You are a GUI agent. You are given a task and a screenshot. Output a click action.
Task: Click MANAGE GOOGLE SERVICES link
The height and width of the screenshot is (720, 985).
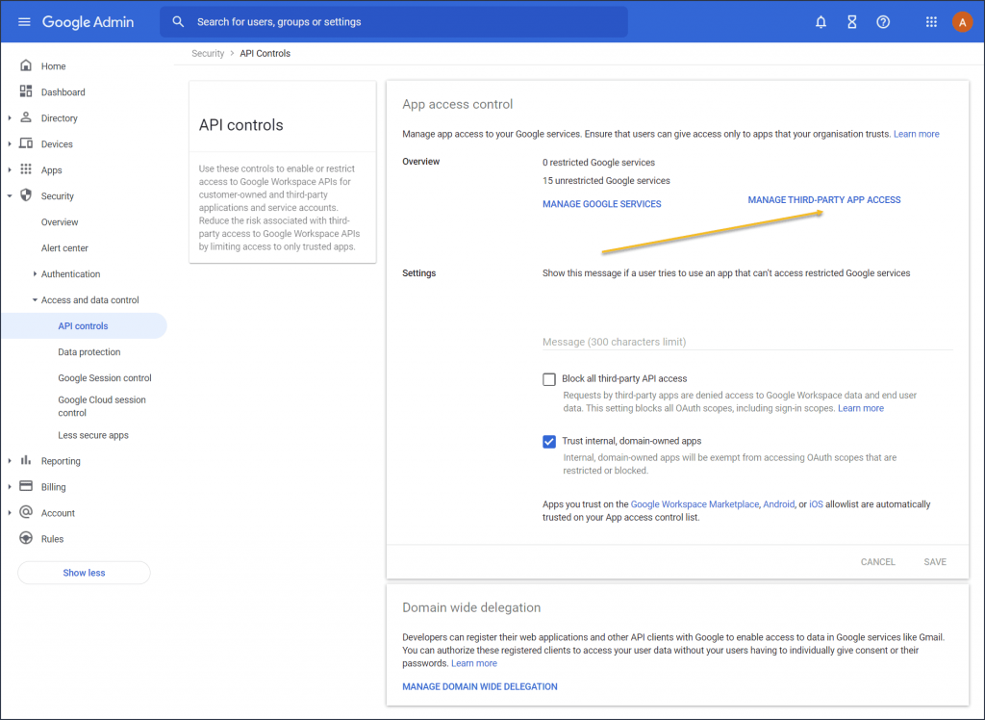602,204
